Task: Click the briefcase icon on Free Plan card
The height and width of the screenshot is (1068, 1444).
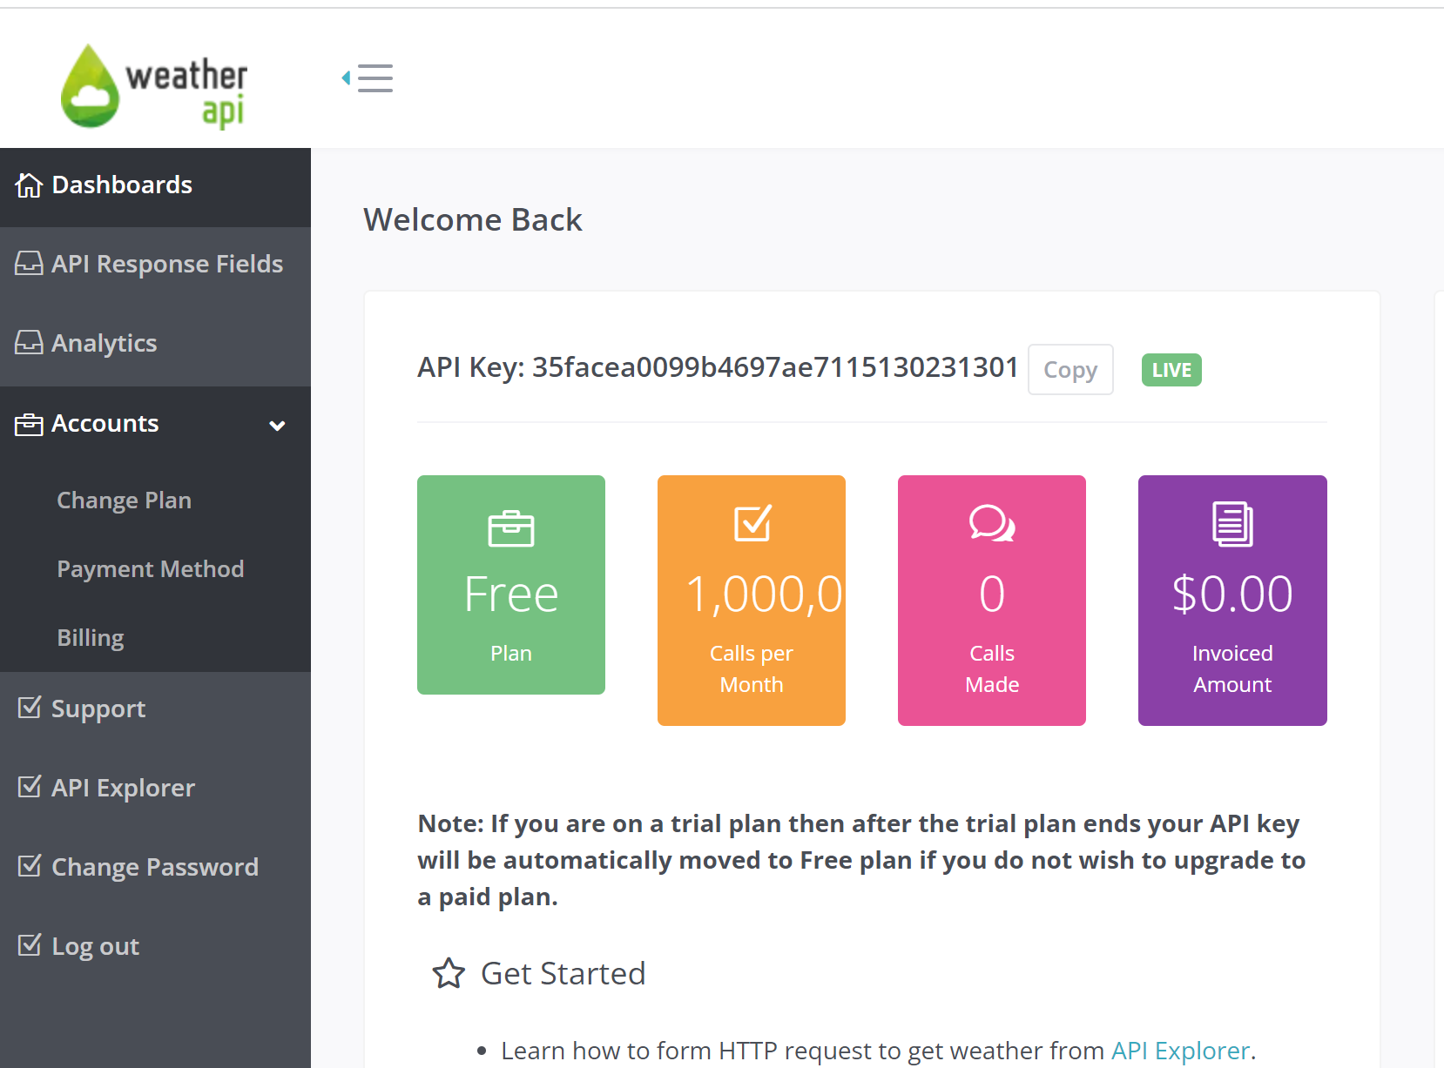Action: 510,528
